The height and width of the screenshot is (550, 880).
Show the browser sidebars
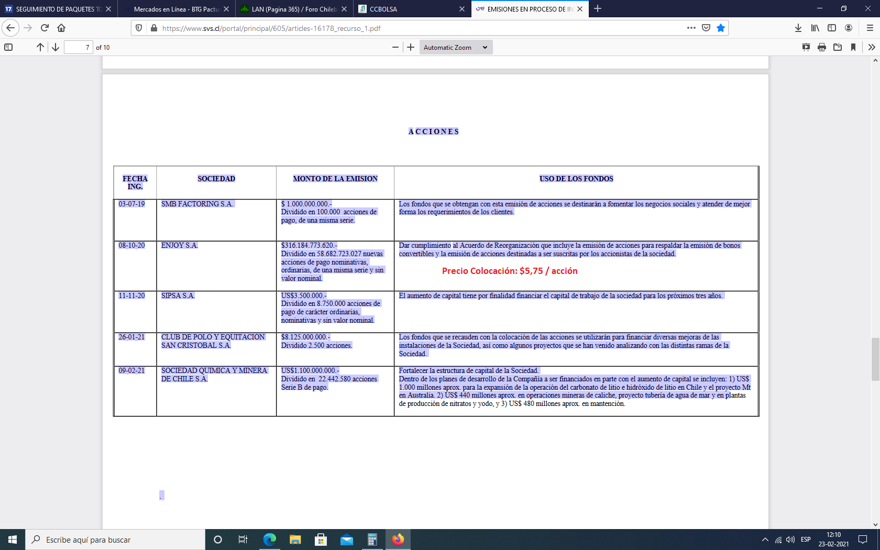coord(832,28)
